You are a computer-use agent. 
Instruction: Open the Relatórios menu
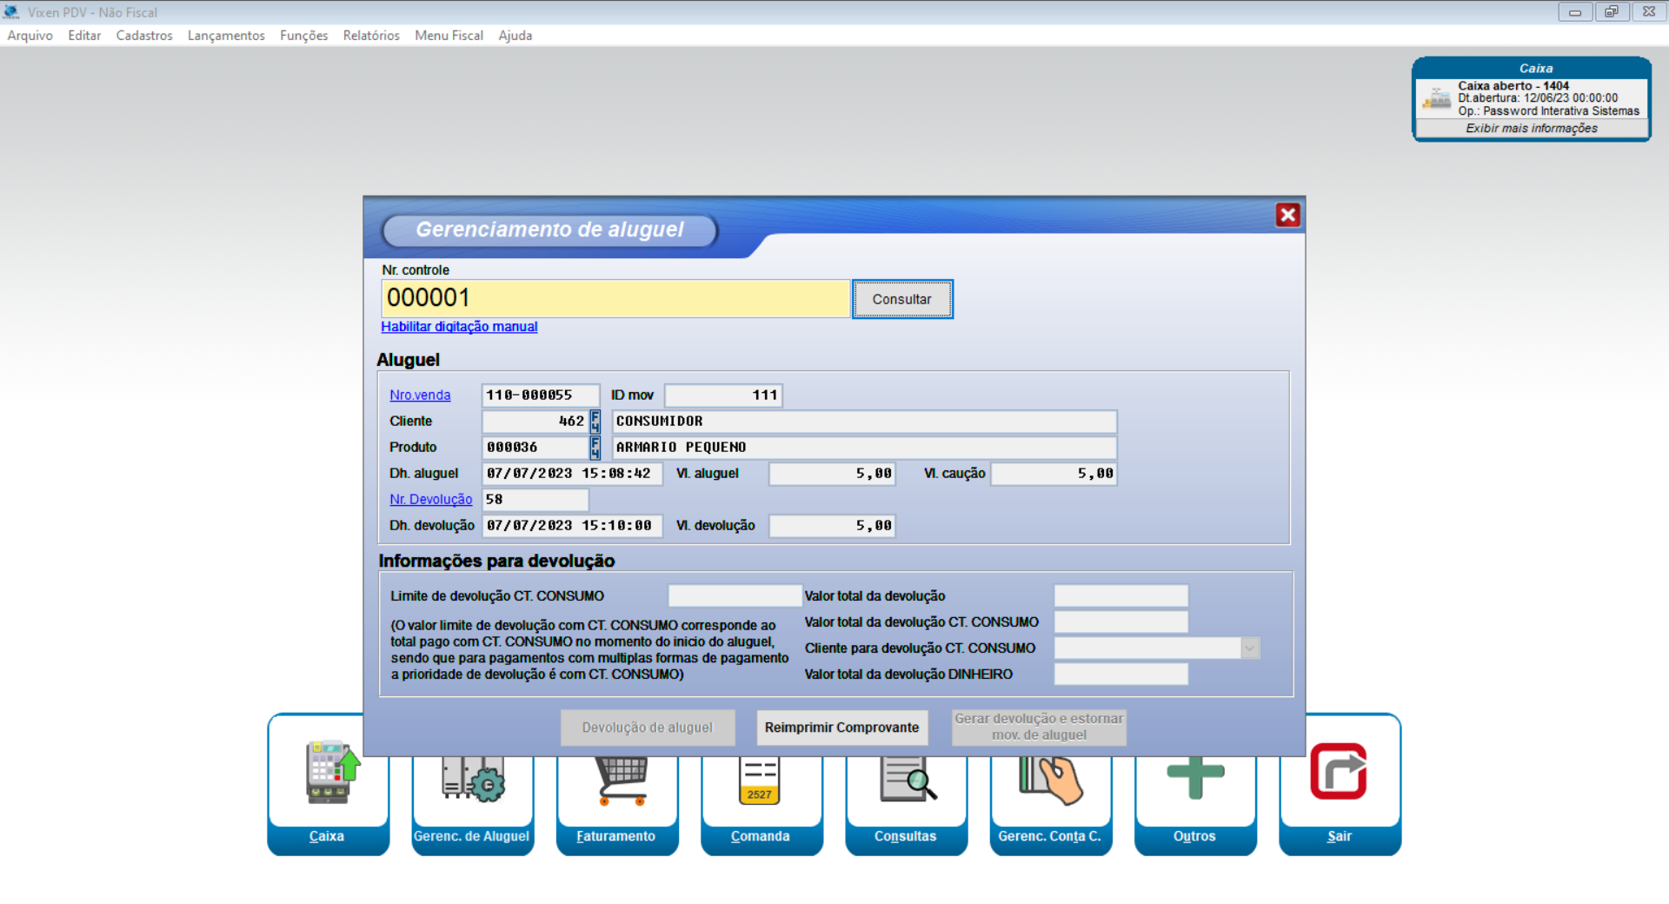371,36
